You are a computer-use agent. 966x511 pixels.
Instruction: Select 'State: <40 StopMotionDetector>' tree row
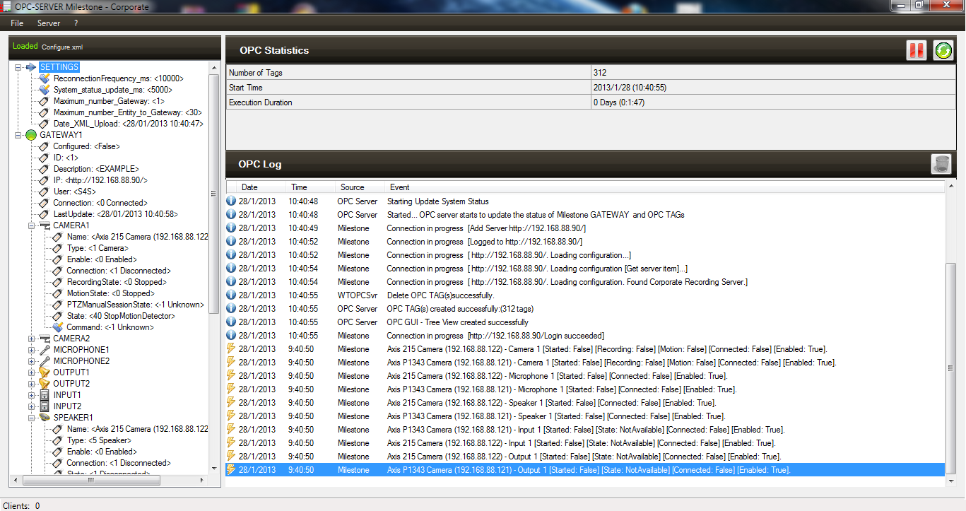click(121, 316)
